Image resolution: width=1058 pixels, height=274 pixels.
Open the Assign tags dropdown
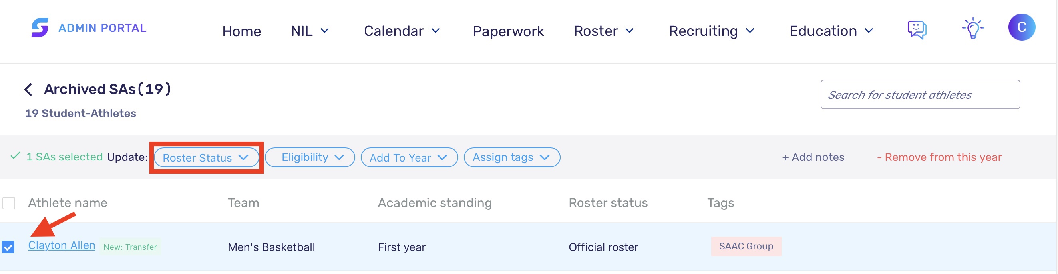[511, 157]
